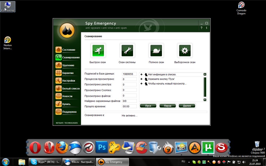Switch to the Белый список page
The height and width of the screenshot is (166, 266).
click(68, 88)
